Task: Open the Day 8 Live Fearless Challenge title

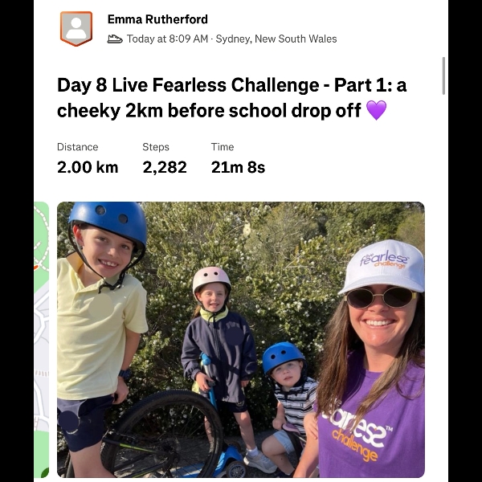Action: tap(232, 97)
